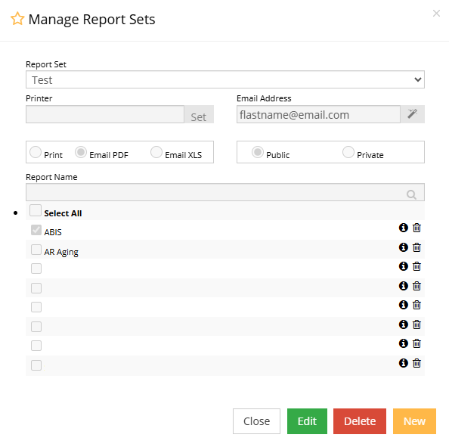The height and width of the screenshot is (447, 449).
Task: Delete the ABIS report using its trash icon
Action: point(416,228)
